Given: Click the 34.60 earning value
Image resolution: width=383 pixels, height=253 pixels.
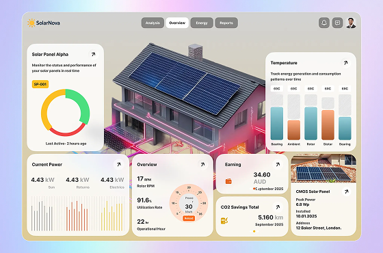Looking at the screenshot, I should [262, 174].
